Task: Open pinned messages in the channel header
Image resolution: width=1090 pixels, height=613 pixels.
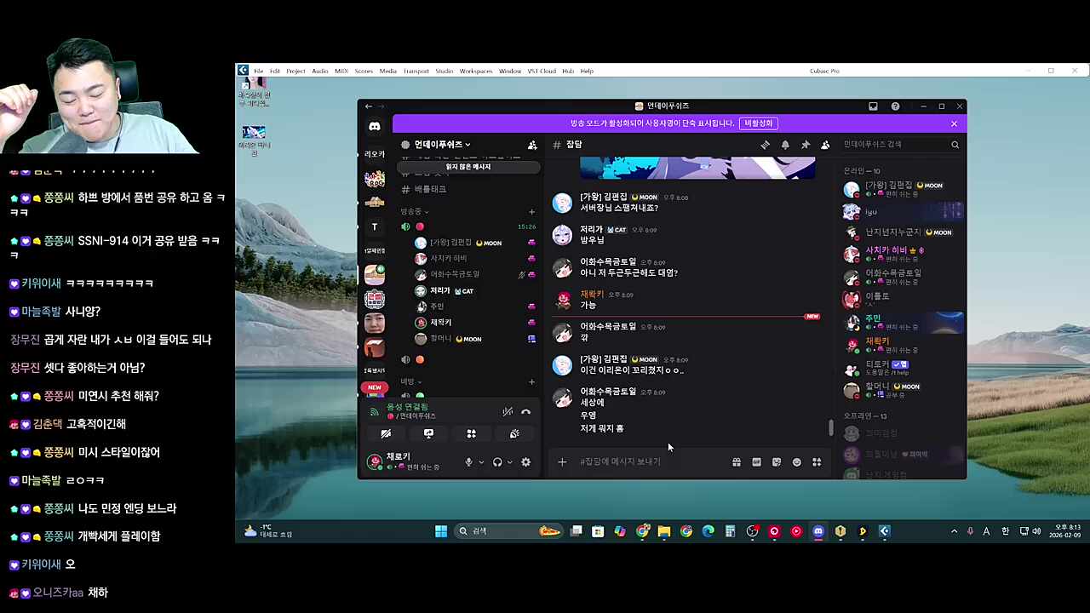Action: point(805,145)
